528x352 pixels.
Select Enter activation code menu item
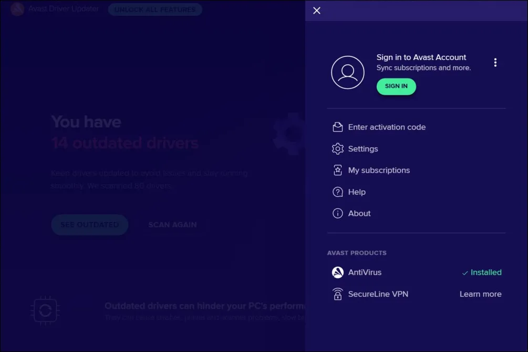[387, 127]
